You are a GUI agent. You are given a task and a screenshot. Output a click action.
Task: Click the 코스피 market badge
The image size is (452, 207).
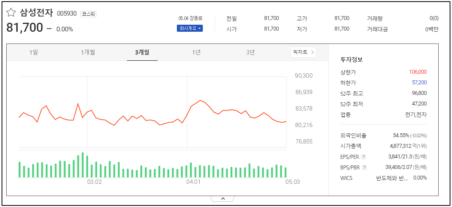coord(88,14)
